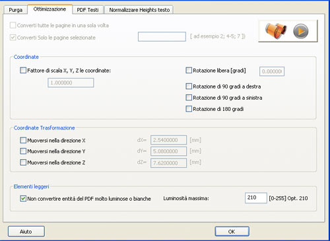Image resolution: width=330 pixels, height=241 pixels.
Task: Click the Aiuto button
Action: coord(26,232)
